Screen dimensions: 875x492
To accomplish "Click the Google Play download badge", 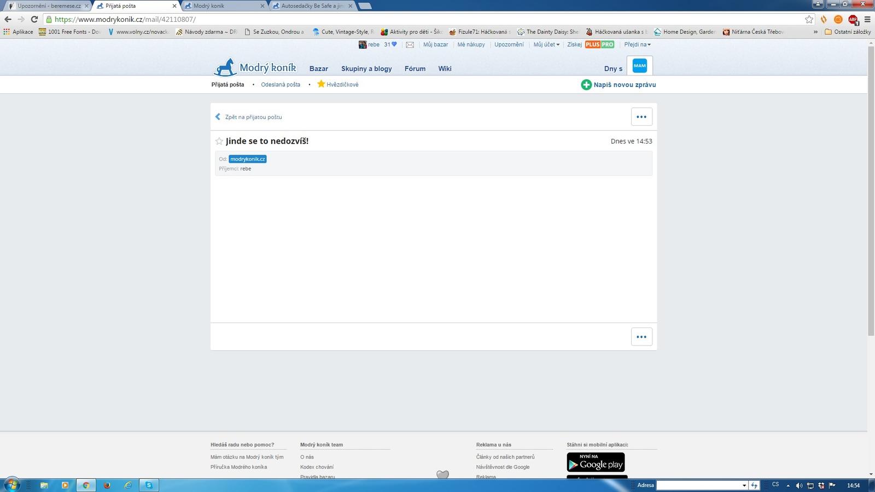I will tap(596, 462).
